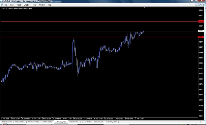The height and width of the screenshot is (125, 206).
Task: Open the Window menu
Action: [42, 5]
